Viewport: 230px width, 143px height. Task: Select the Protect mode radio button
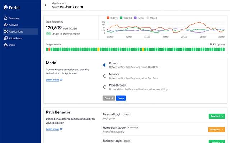coord(105,65)
